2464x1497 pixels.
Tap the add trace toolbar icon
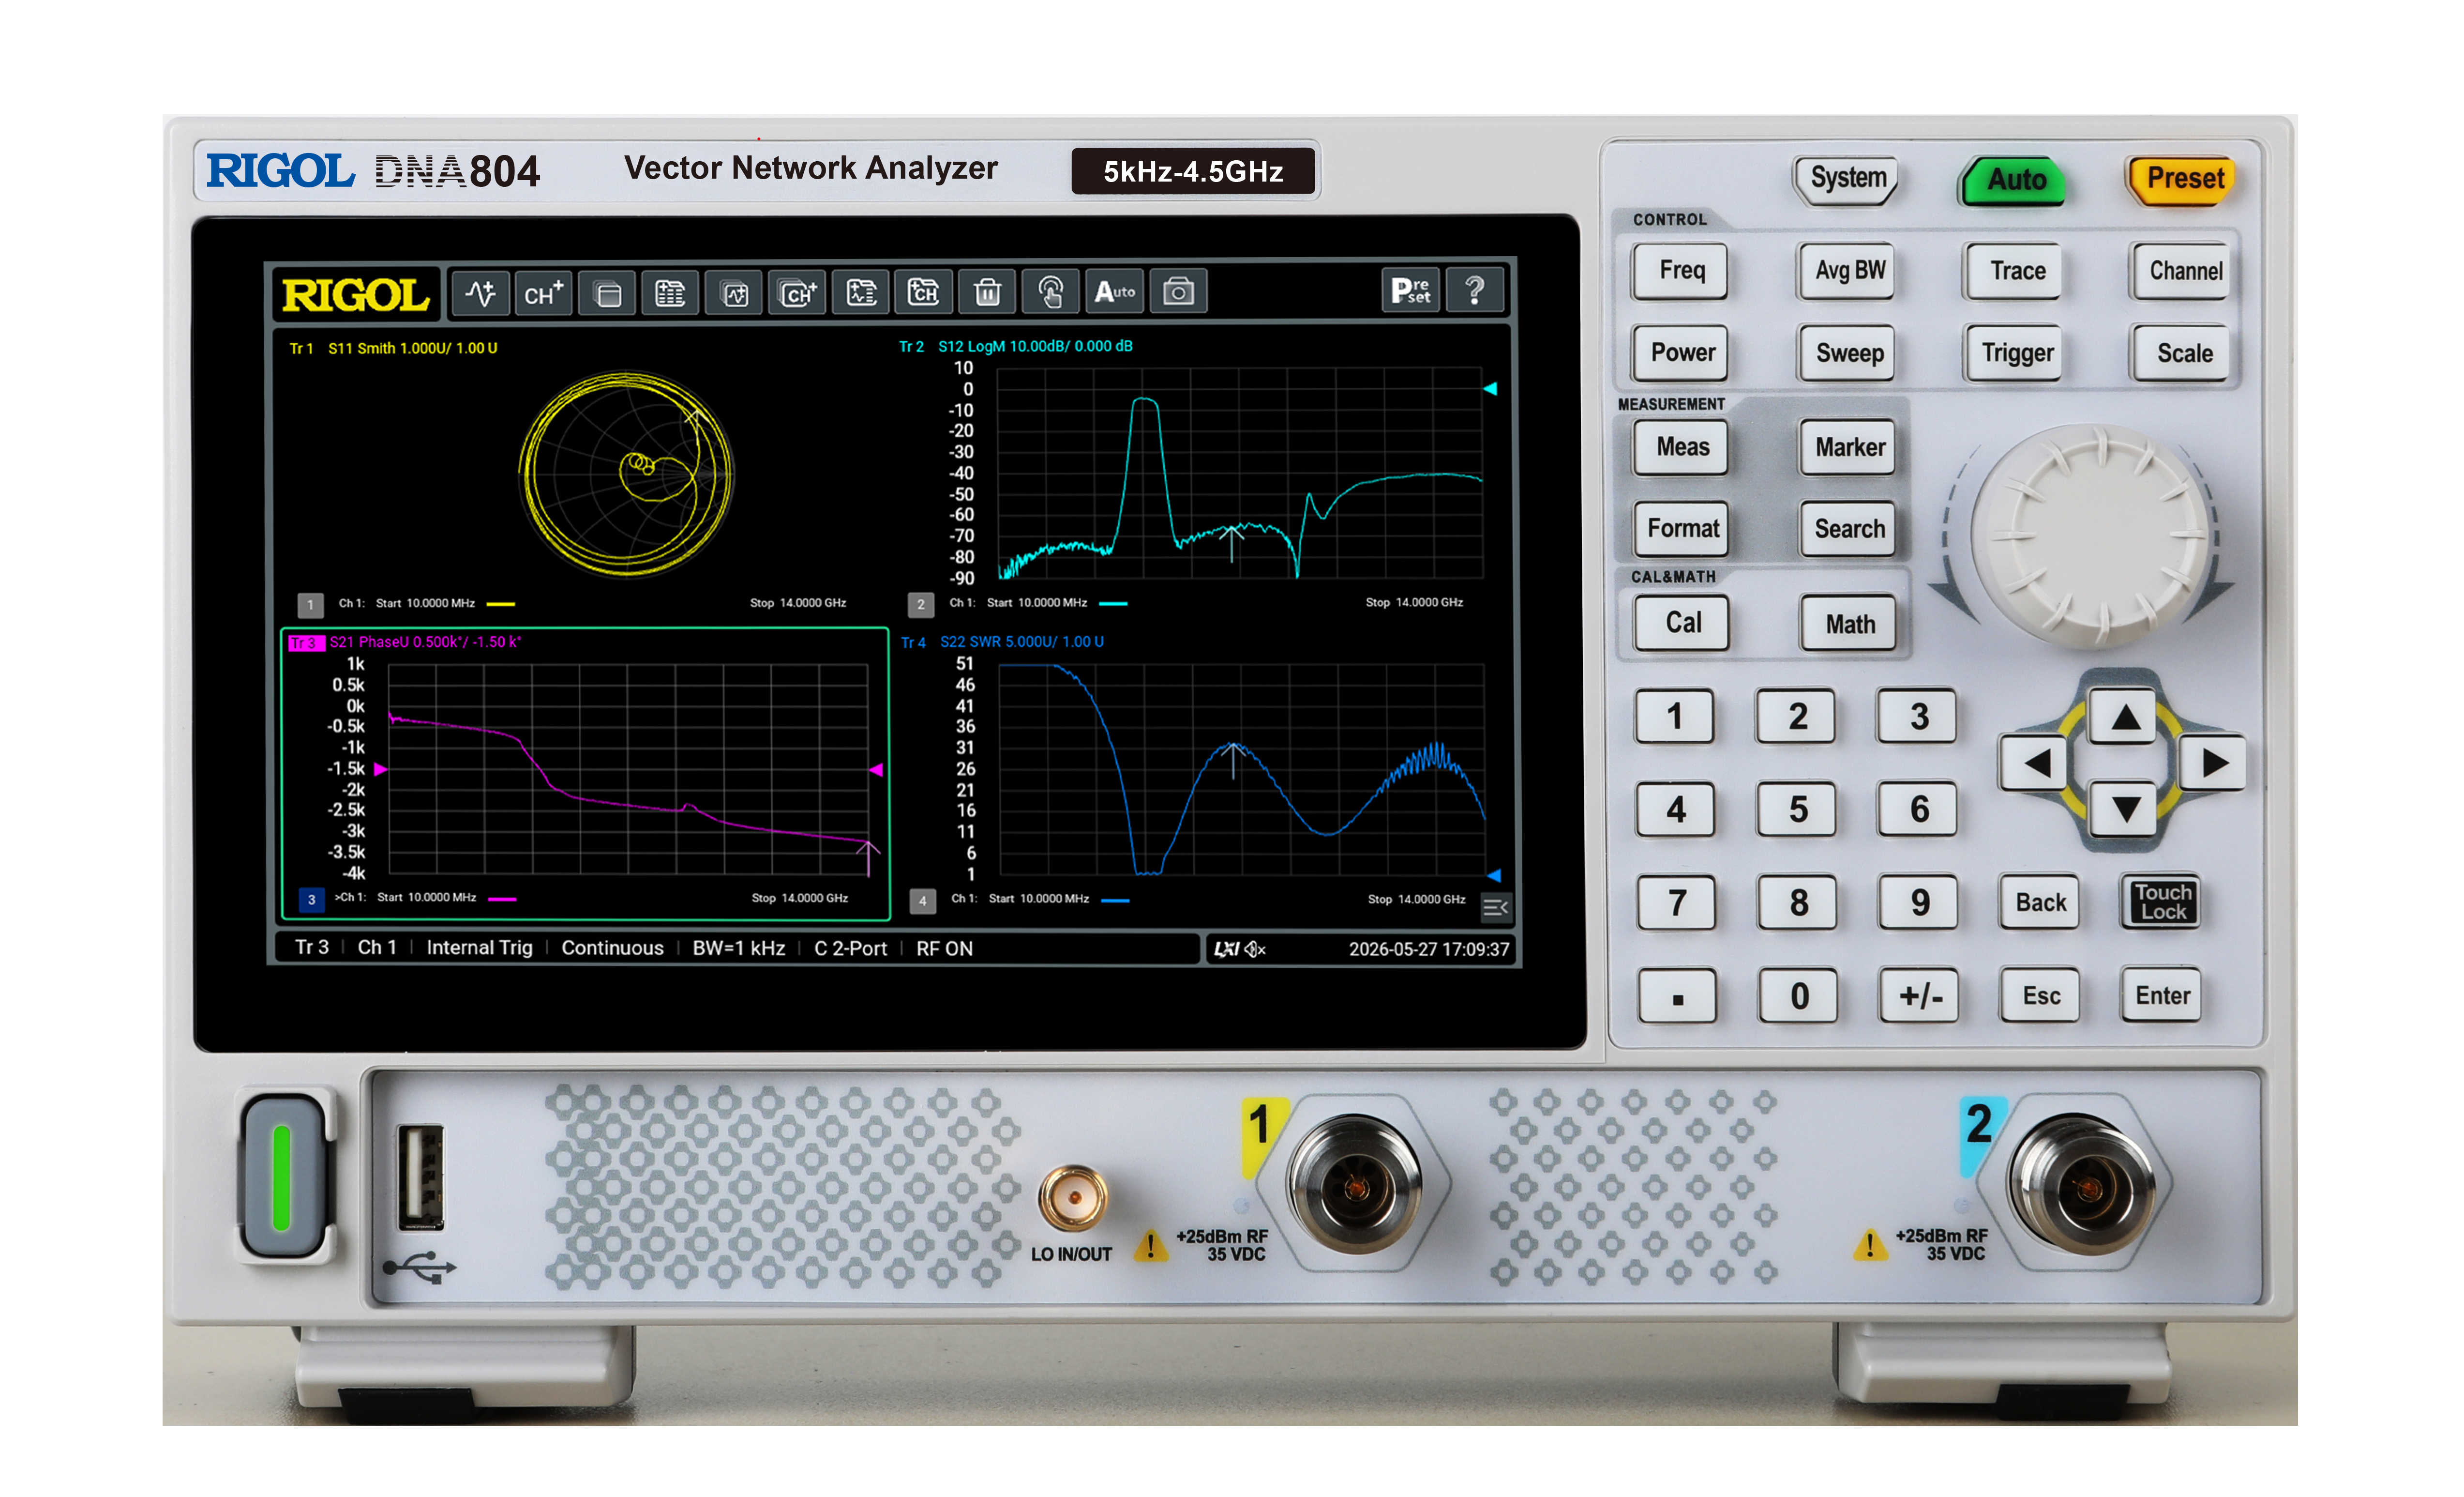(480, 293)
